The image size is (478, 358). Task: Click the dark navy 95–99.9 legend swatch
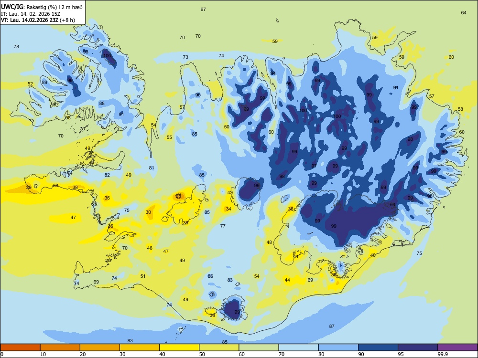tap(418, 347)
